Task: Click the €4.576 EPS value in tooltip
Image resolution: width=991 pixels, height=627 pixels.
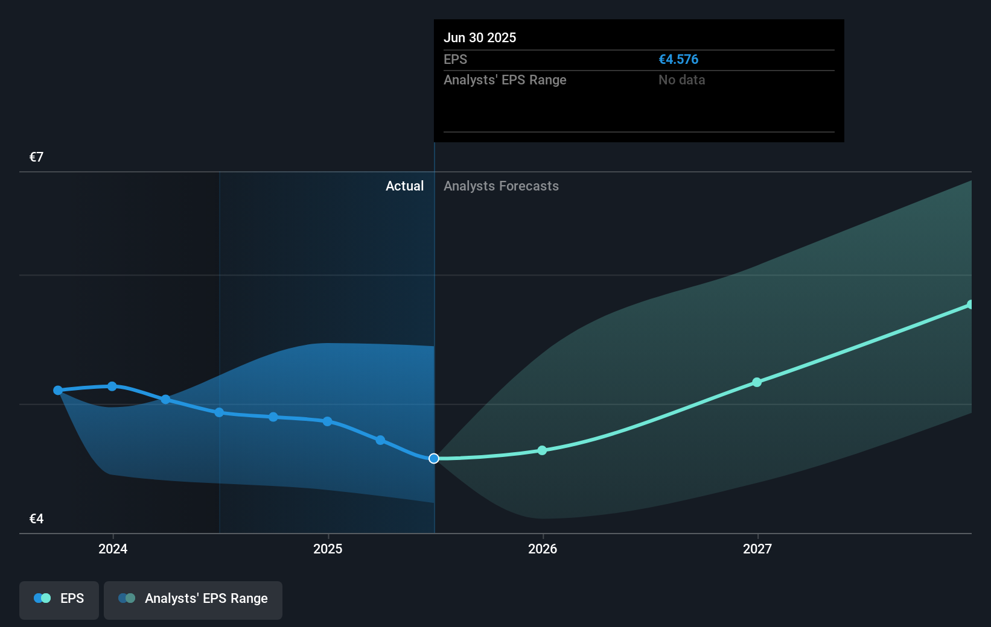Action: 678,60
